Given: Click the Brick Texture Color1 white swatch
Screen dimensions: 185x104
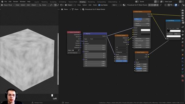Looking at the screenshot, I should [145, 30].
